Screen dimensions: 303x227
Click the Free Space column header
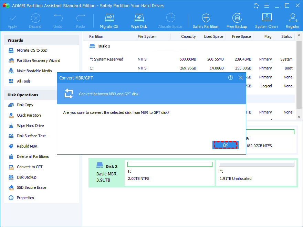(241, 36)
